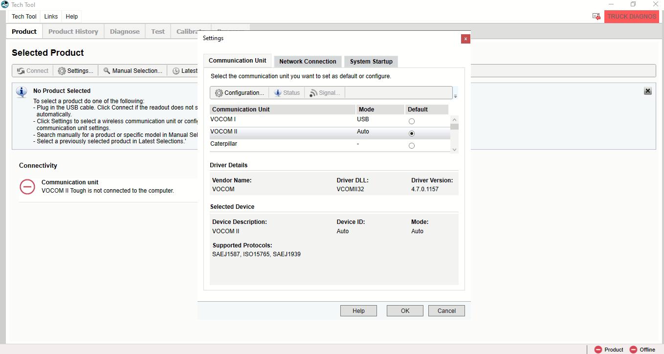The width and height of the screenshot is (664, 354).
Task: Open the Diagnose tab
Action: 125,31
